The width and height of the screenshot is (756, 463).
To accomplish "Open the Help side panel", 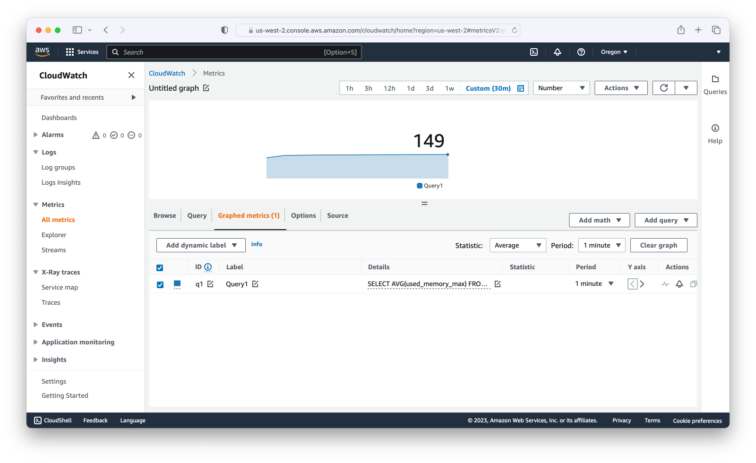I will click(x=715, y=134).
